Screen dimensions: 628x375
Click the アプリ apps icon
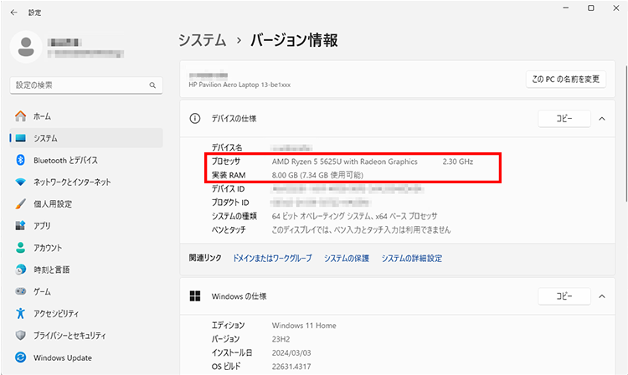click(20, 226)
